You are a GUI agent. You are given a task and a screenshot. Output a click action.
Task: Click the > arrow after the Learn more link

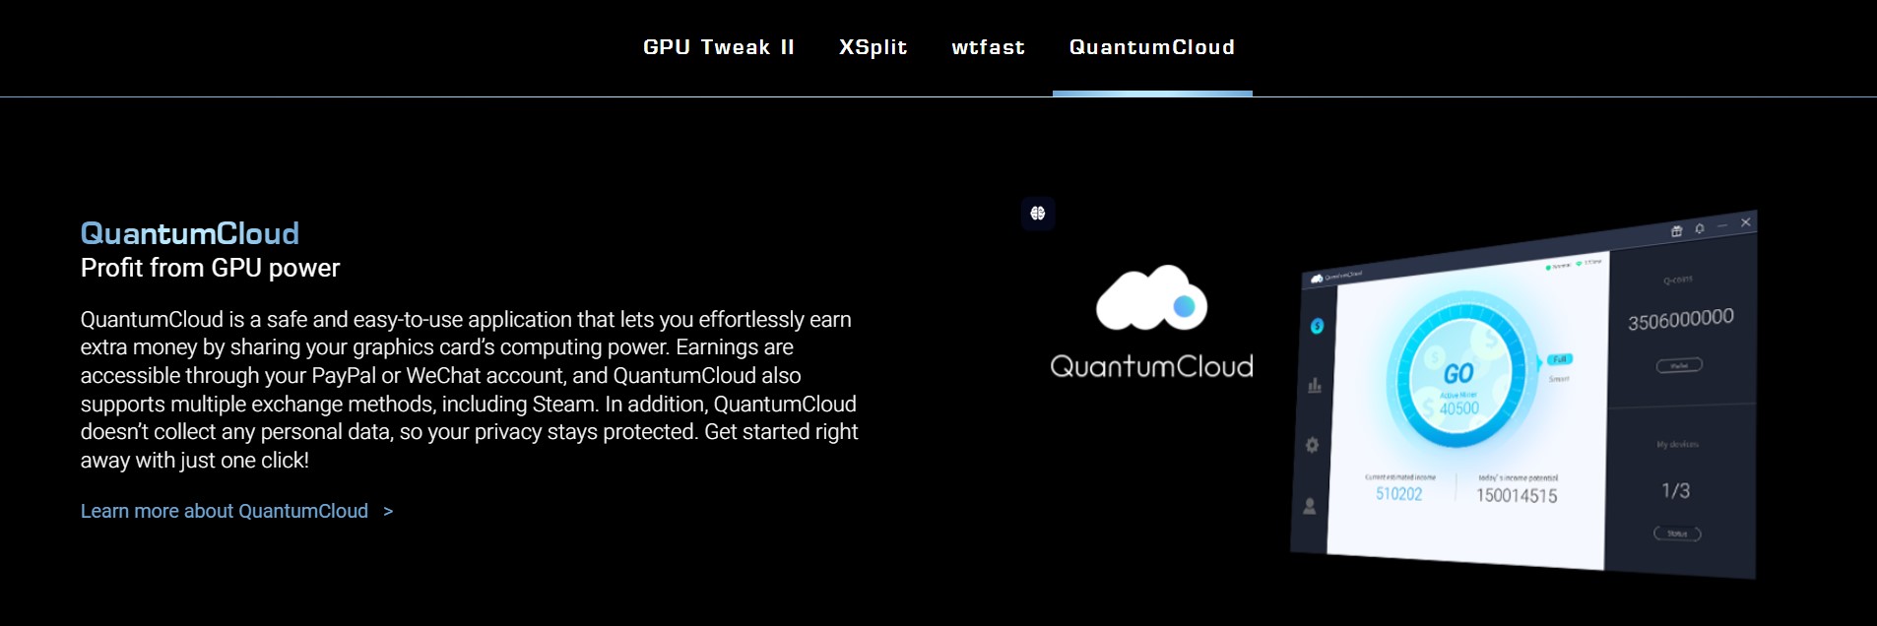point(388,511)
